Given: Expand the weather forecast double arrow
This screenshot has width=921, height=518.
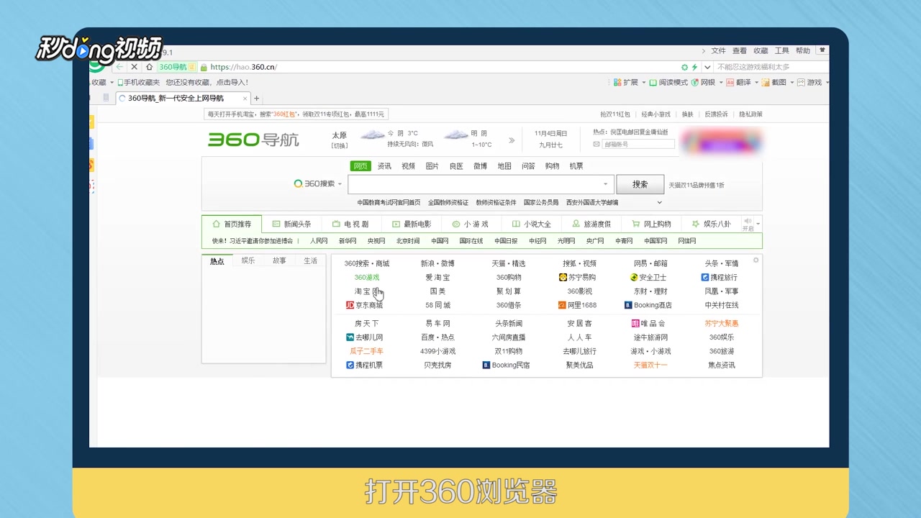Looking at the screenshot, I should [x=512, y=140].
